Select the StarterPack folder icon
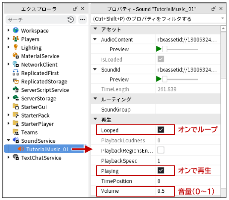The image size is (229, 200). 16,115
